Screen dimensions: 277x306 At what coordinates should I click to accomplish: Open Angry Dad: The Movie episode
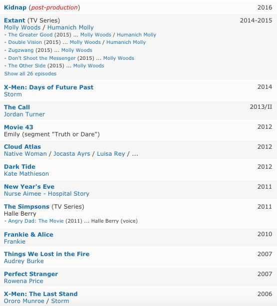(x=36, y=221)
